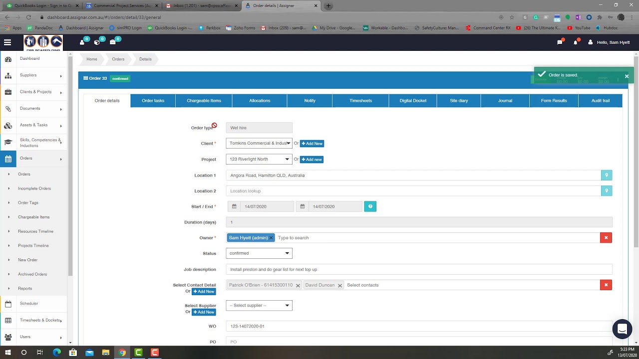Click the users counter icon in header

82,42
